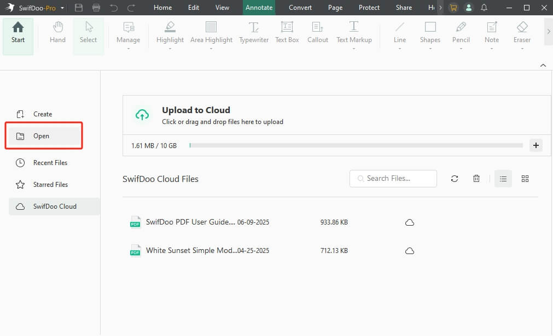
Task: Open the Home tab
Action: click(162, 8)
